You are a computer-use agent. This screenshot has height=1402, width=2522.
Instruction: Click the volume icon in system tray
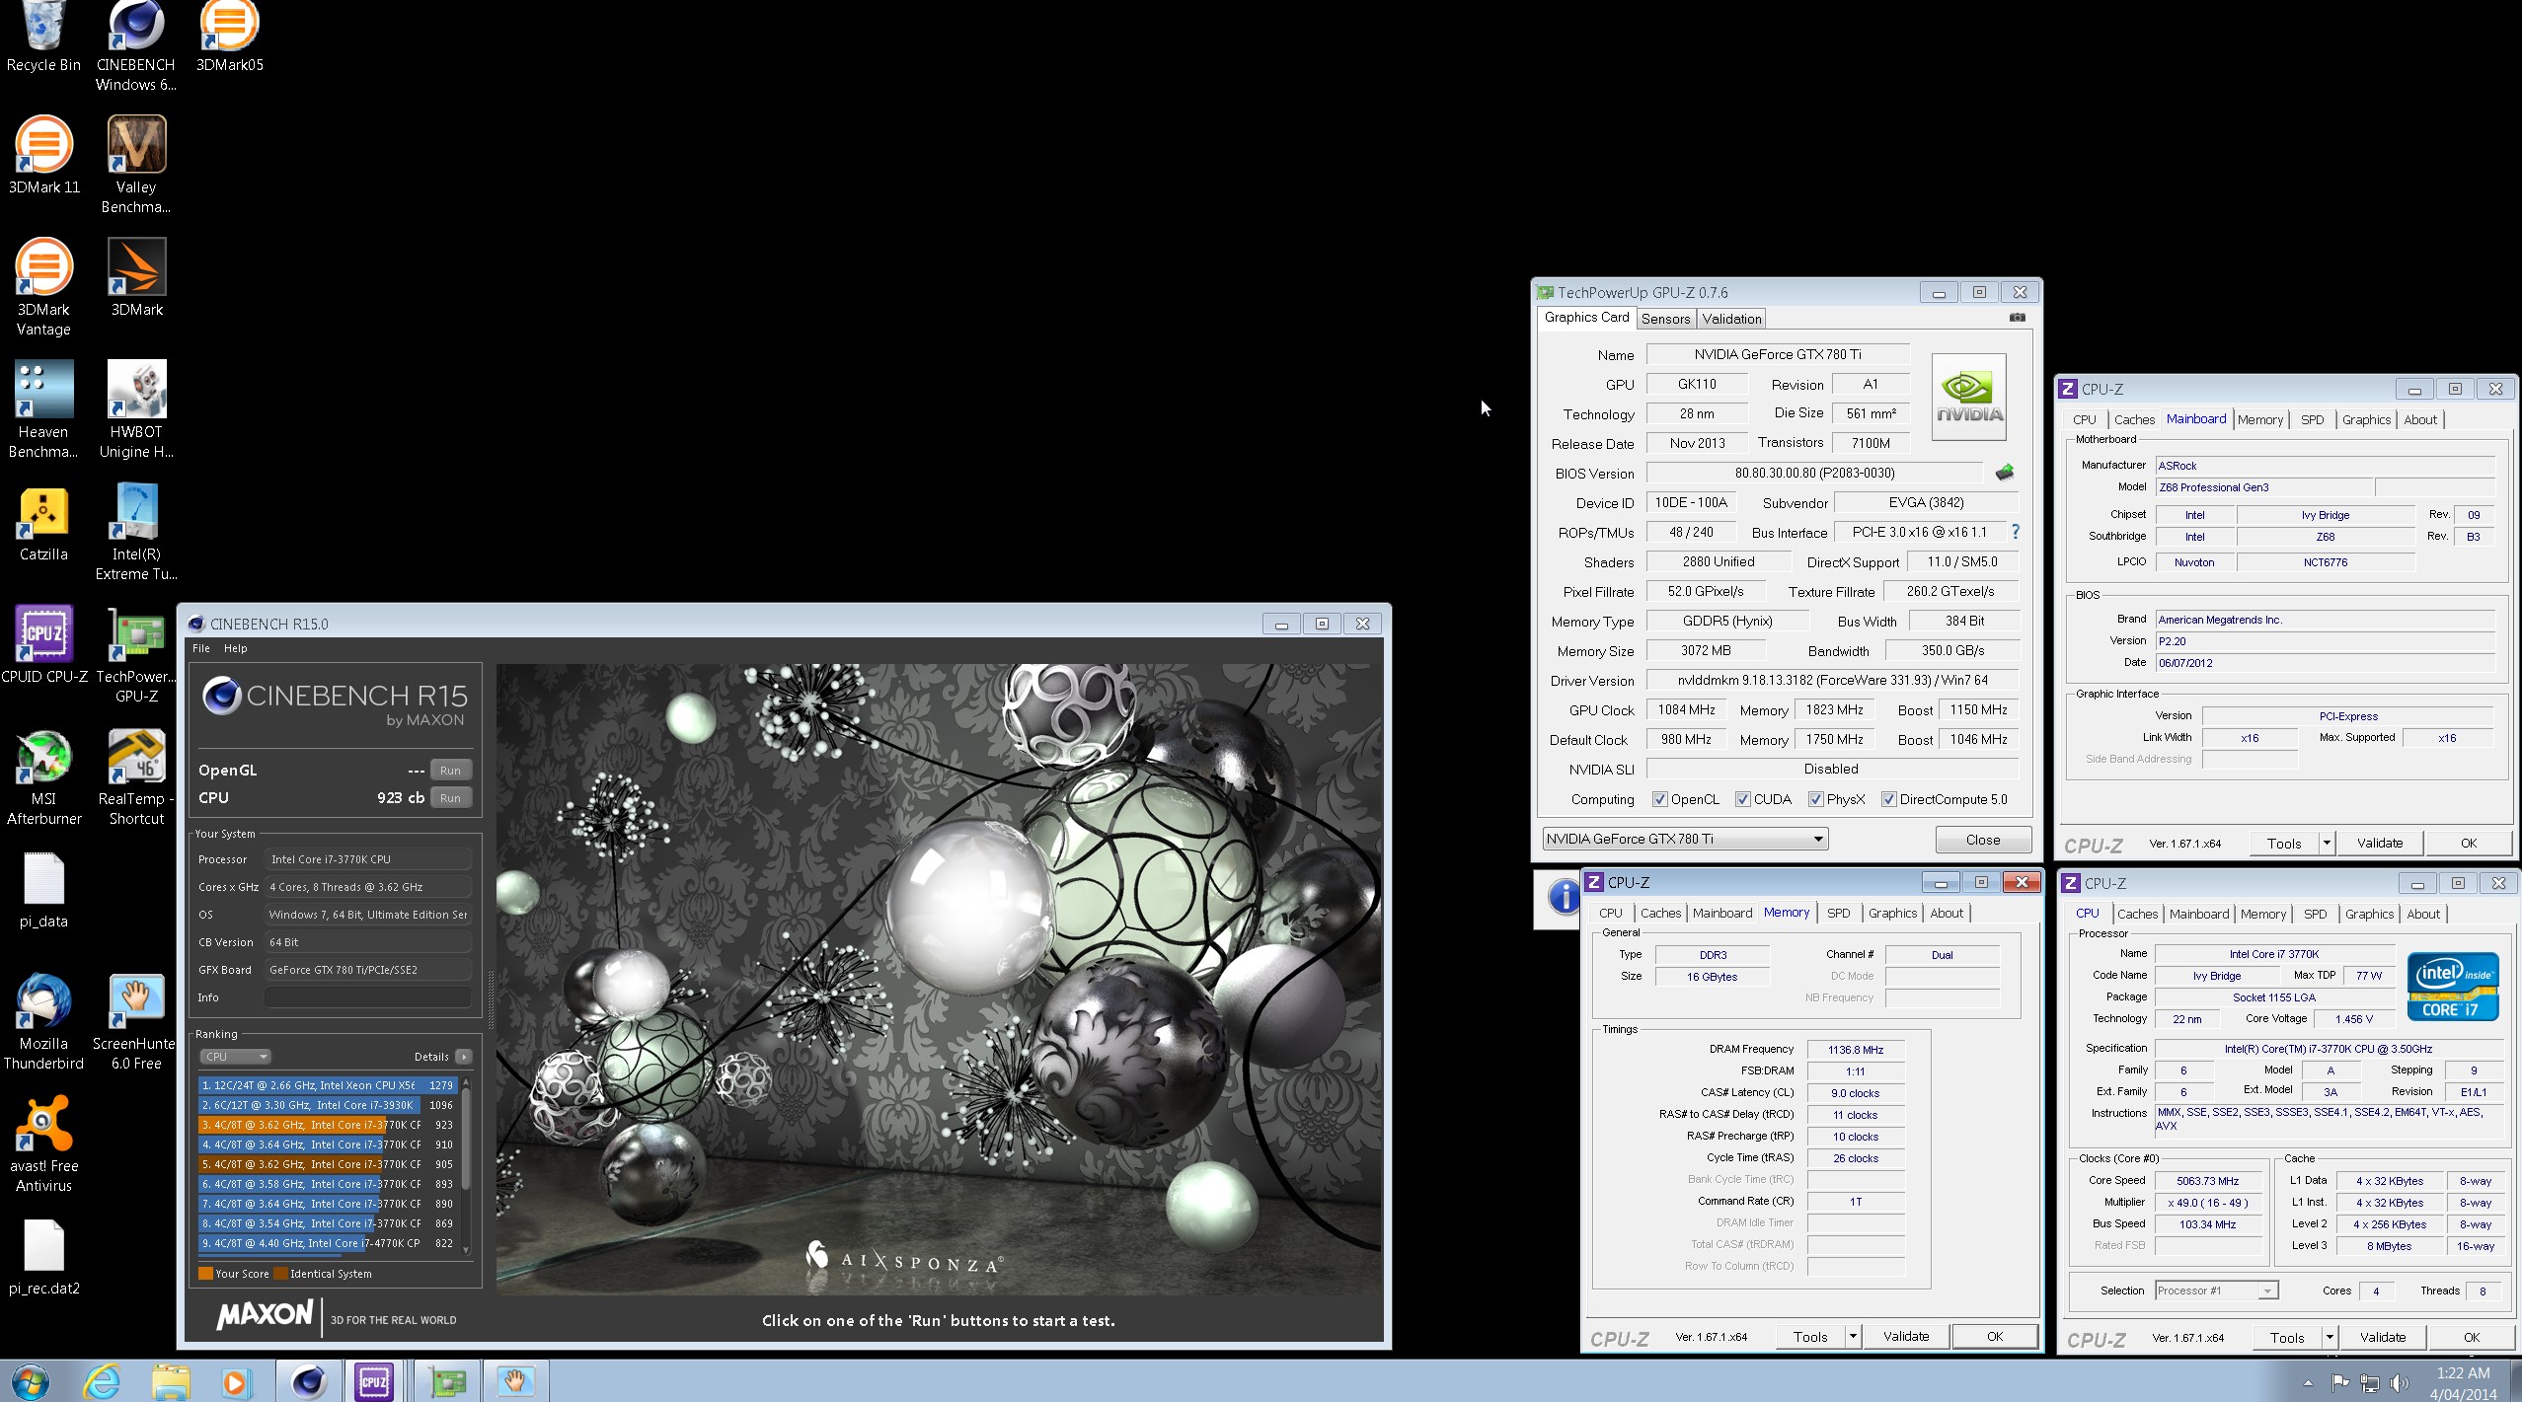pos(2399,1383)
